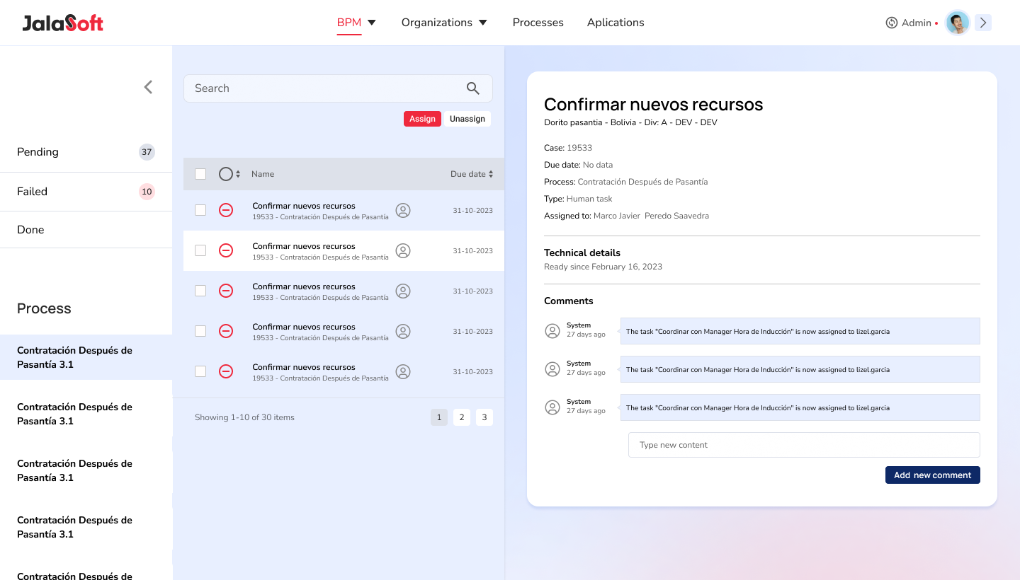
Task: Open the BPM menu
Action: coord(349,23)
